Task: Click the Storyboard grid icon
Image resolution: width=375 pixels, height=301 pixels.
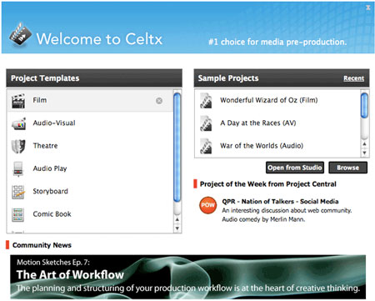Action: click(x=18, y=192)
